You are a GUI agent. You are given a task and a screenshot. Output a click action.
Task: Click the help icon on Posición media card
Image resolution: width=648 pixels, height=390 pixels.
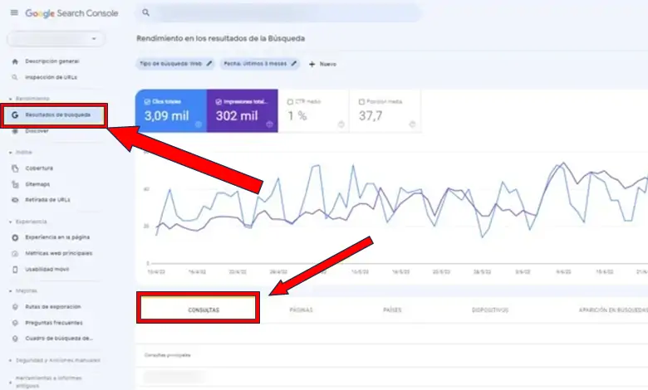point(412,124)
